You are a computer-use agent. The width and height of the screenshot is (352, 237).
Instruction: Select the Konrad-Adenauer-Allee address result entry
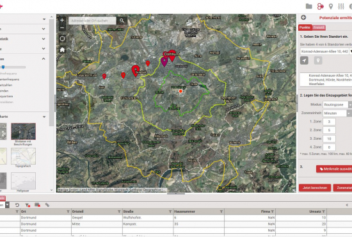click(326, 80)
